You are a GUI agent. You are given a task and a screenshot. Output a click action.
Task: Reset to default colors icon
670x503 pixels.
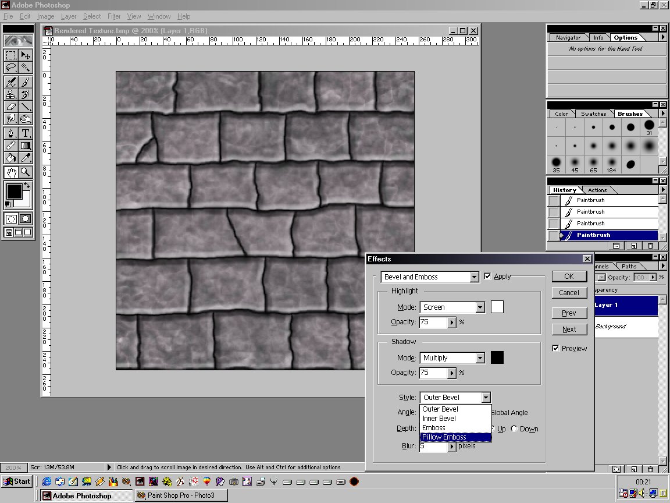point(8,204)
